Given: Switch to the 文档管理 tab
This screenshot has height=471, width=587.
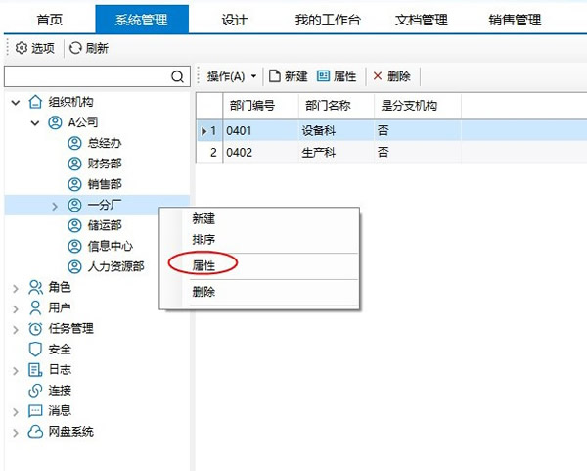Looking at the screenshot, I should point(421,20).
